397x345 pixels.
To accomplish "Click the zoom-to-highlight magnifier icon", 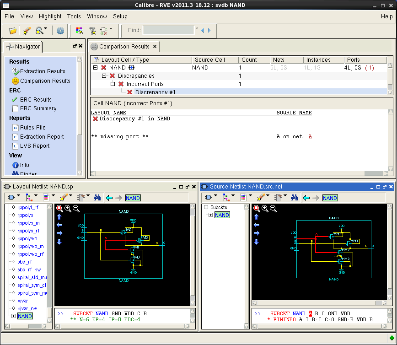I will pyautogui.click(x=39, y=31).
